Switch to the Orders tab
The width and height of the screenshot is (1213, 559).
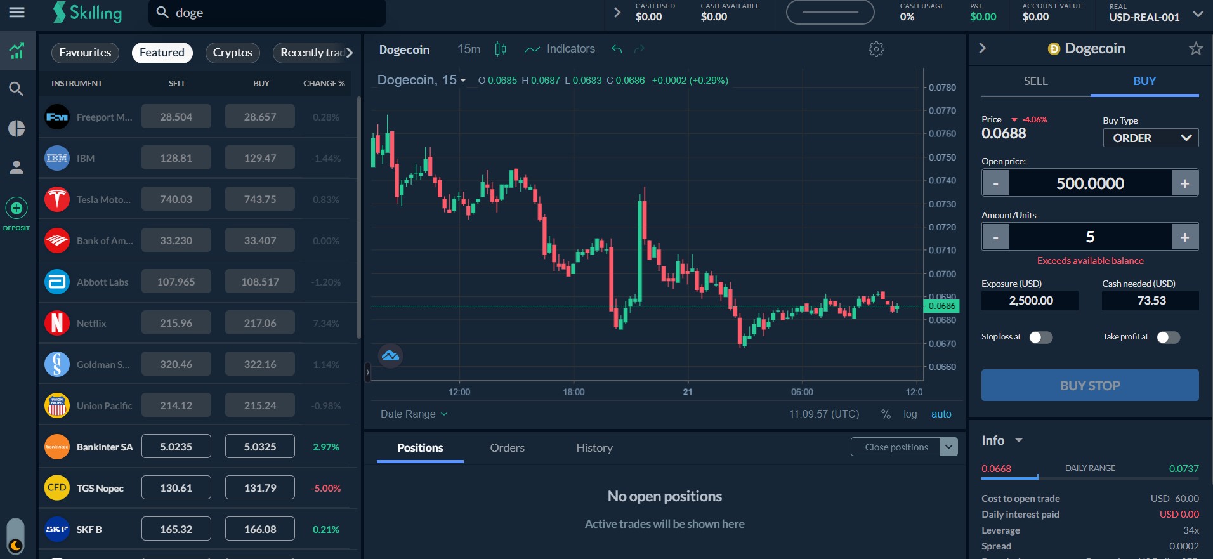507,448
